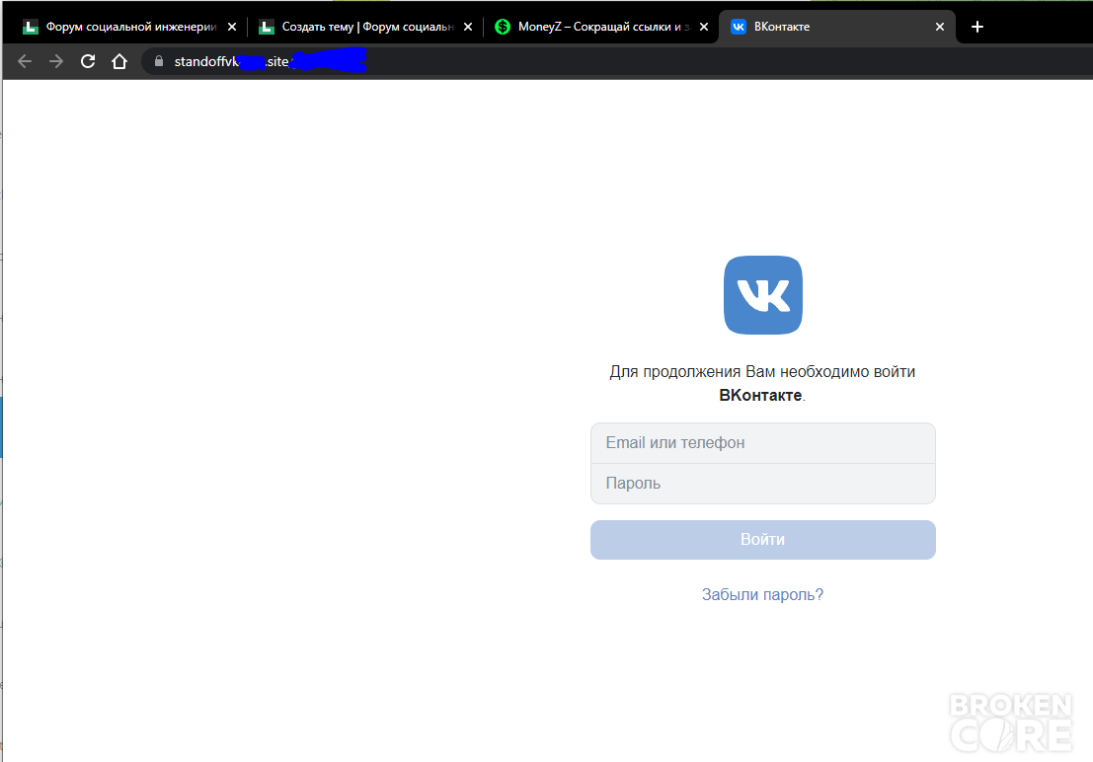
Task: Open the browser home page
Action: [119, 61]
